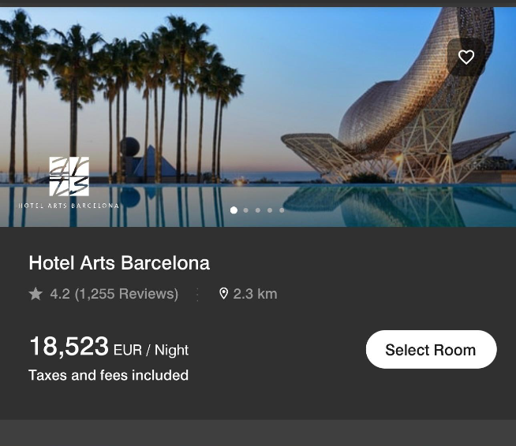
Task: Click the 4.2 rating score
Action: click(60, 294)
